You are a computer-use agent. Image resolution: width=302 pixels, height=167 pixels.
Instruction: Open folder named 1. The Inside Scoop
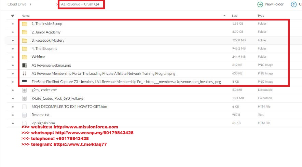click(x=47, y=24)
